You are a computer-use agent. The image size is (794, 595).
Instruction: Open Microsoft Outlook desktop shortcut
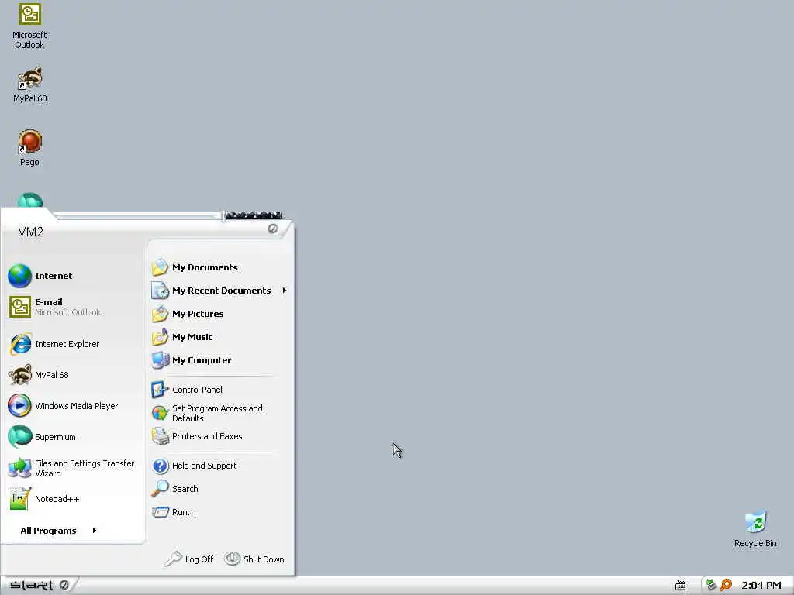29,26
